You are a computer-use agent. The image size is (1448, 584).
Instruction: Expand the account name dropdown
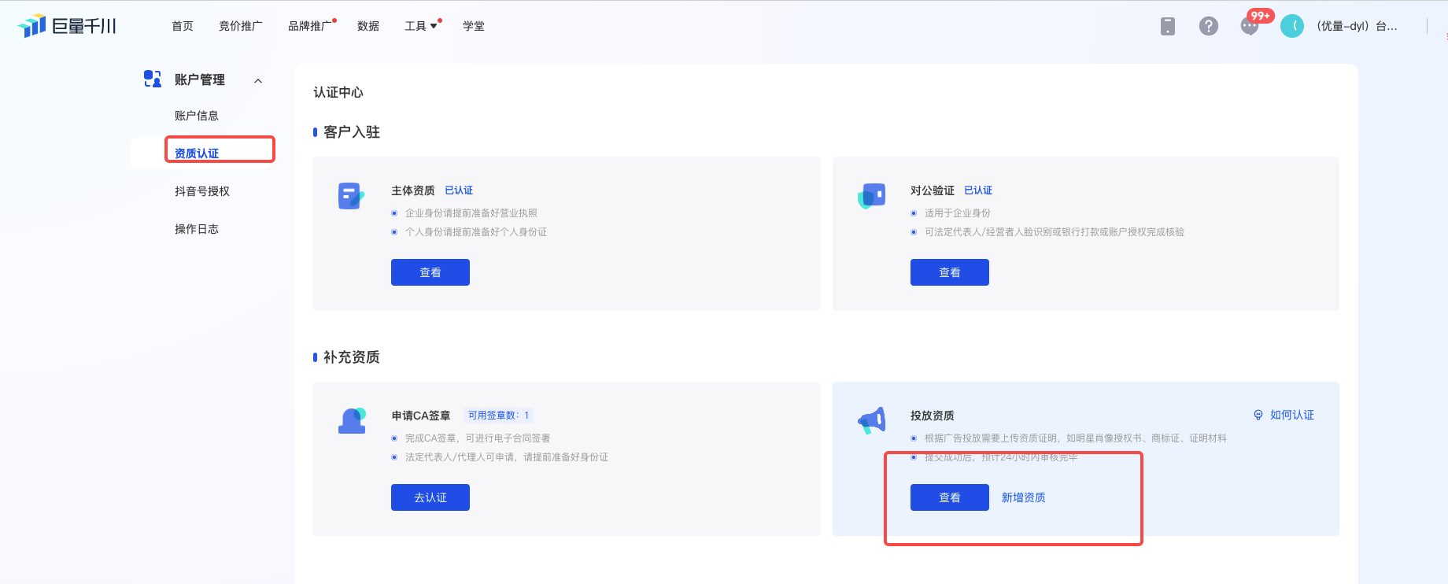[x=1357, y=26]
